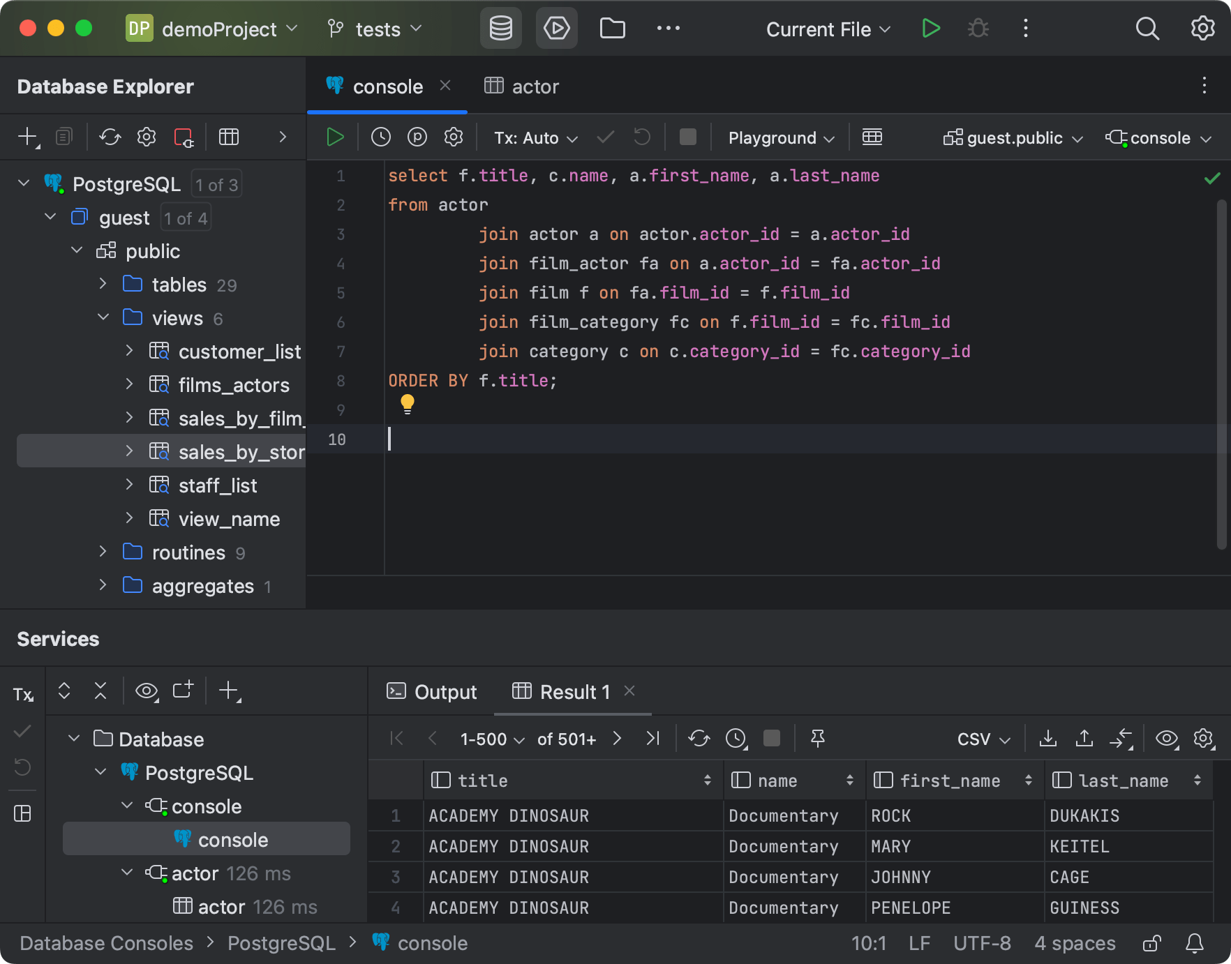Run the SQL query with green play icon
Screen dimensions: 1231x964
(x=334, y=137)
